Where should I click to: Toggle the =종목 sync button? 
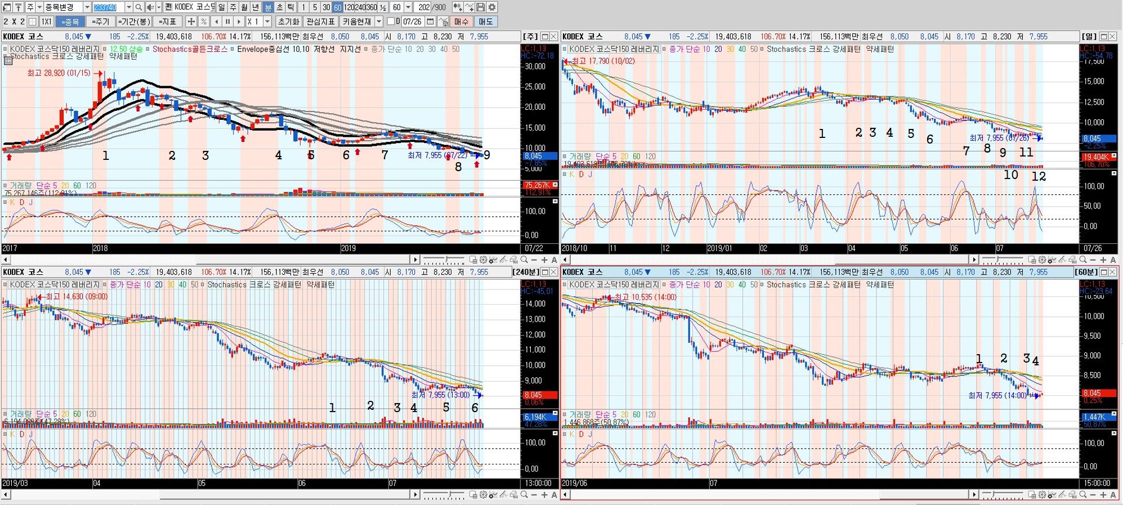pyautogui.click(x=70, y=21)
